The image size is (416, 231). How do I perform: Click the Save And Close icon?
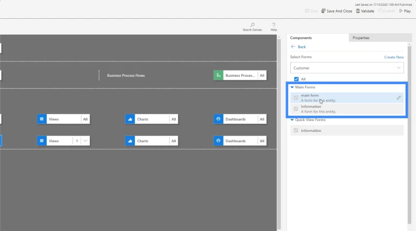coord(323,11)
